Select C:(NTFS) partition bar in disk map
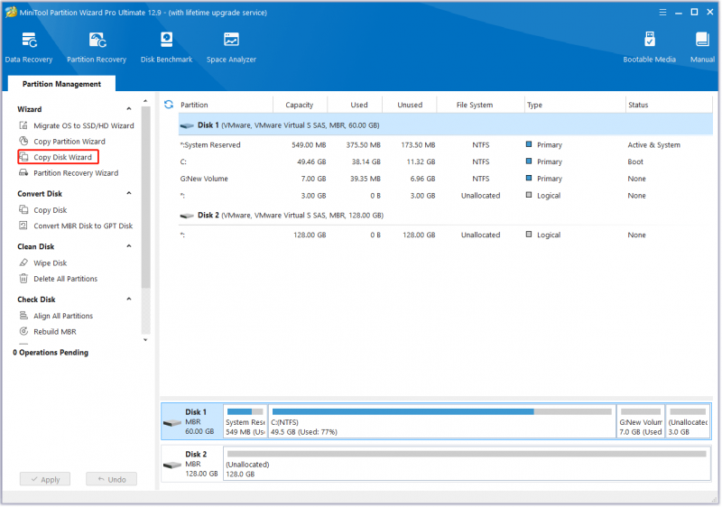 tap(442, 421)
